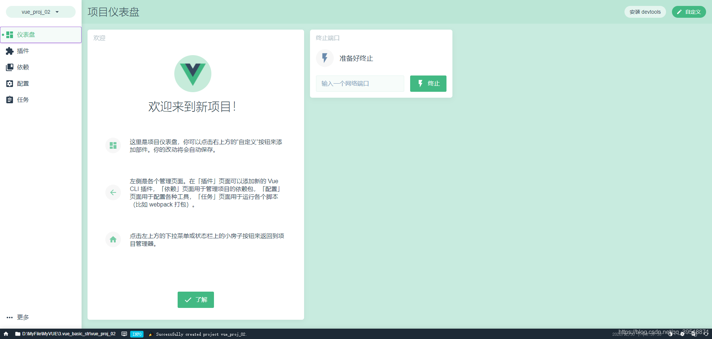The image size is (712, 339).
Task: Toggle the INFO log level badge
Action: tap(137, 334)
